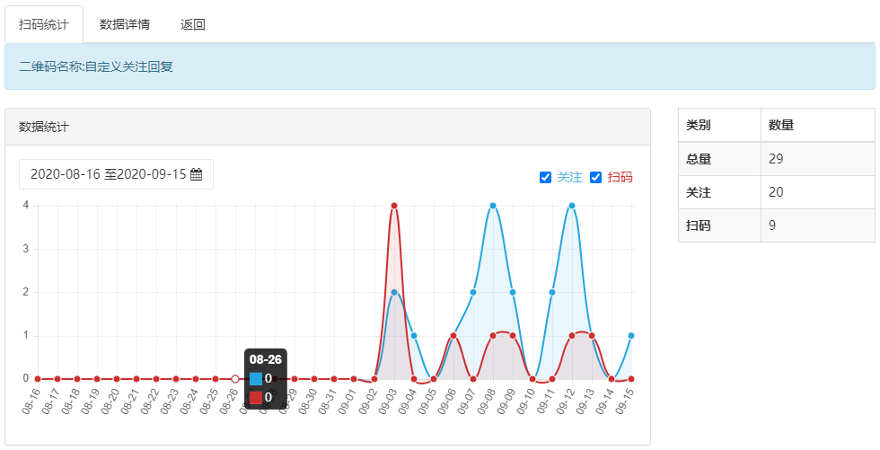The width and height of the screenshot is (880, 450).
Task: Click the 08-20 x-axis label
Action: [110, 401]
